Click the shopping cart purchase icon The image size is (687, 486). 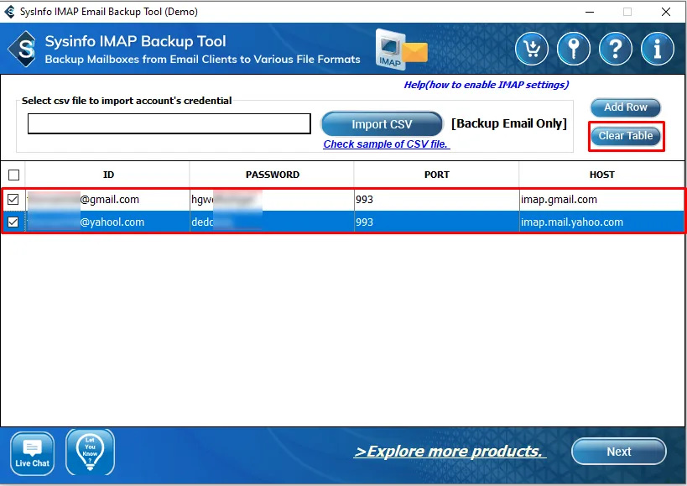pyautogui.click(x=532, y=49)
